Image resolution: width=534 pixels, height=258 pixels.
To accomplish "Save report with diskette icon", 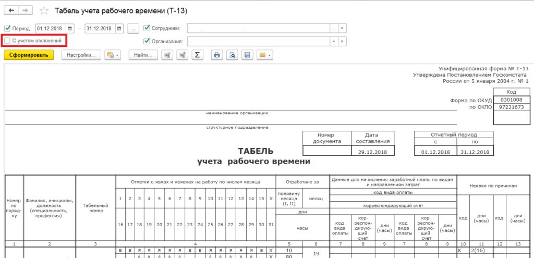I will click(x=248, y=55).
